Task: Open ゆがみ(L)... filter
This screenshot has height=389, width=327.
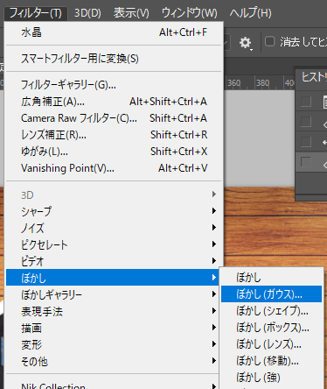Action: click(114, 152)
